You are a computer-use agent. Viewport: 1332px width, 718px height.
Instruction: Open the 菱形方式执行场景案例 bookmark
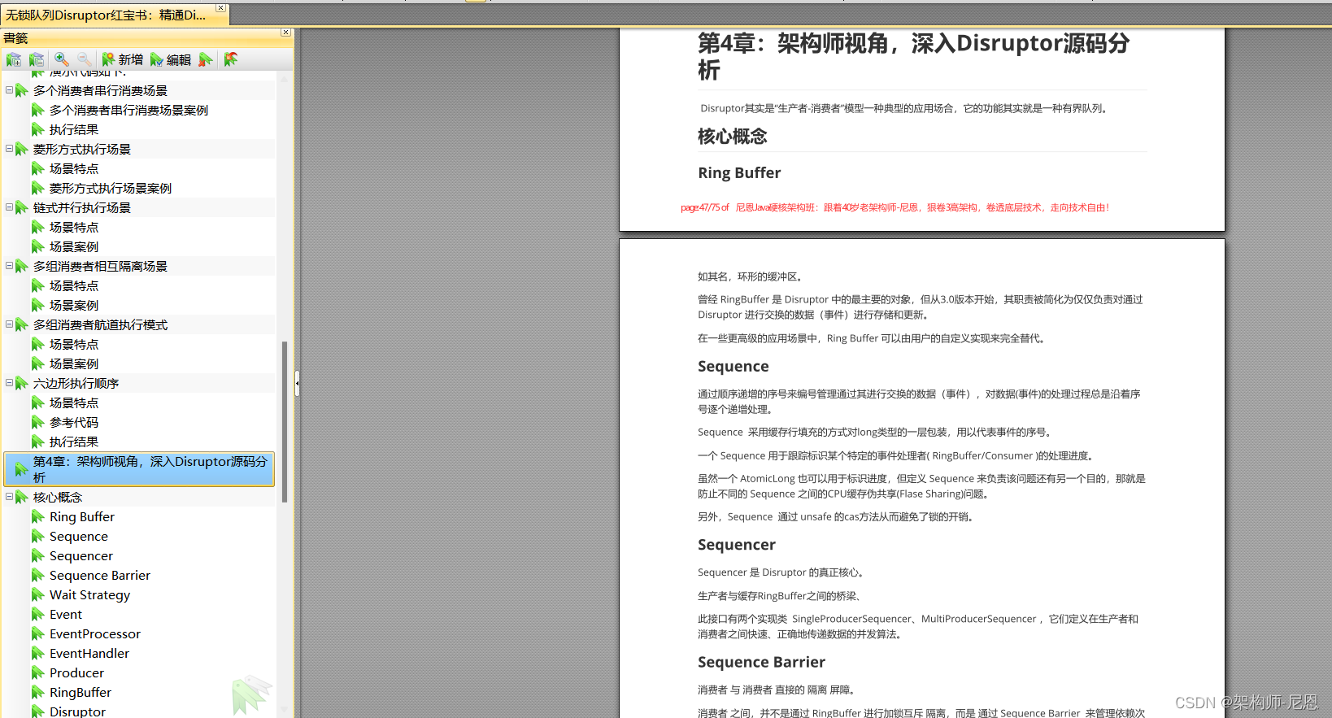pyautogui.click(x=111, y=188)
